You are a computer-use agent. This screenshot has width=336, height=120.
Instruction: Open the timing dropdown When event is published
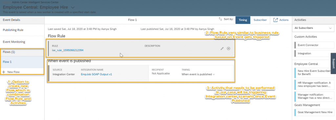pos(198,74)
